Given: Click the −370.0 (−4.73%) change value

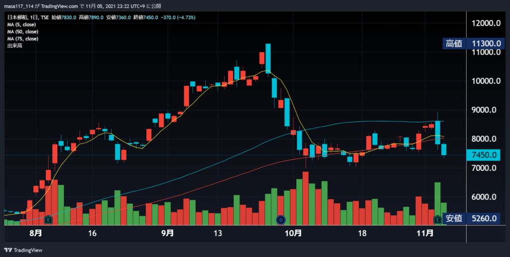Looking at the screenshot, I should 178,17.
